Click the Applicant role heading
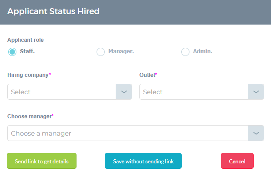Viewport: 271px width, 182px height. coord(26,40)
